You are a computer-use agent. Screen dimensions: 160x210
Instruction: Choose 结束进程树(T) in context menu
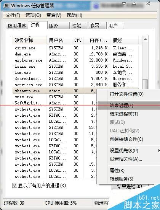click(128, 114)
